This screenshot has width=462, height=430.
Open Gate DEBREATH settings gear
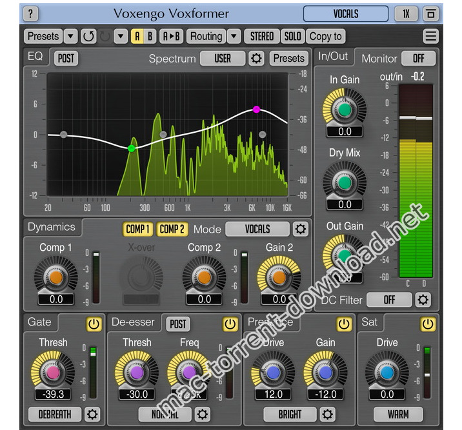point(92,414)
